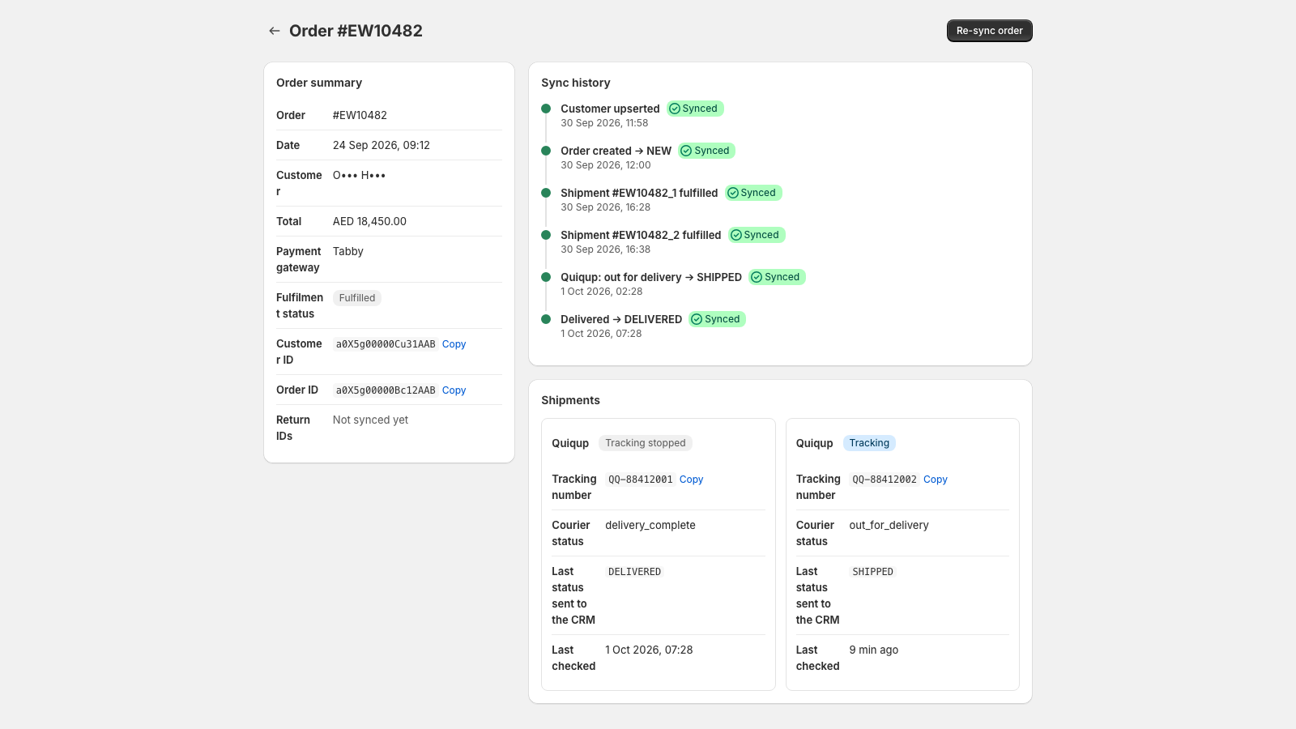This screenshot has height=729, width=1296.
Task: Click the delivery_complete courier status
Action: [x=650, y=525]
